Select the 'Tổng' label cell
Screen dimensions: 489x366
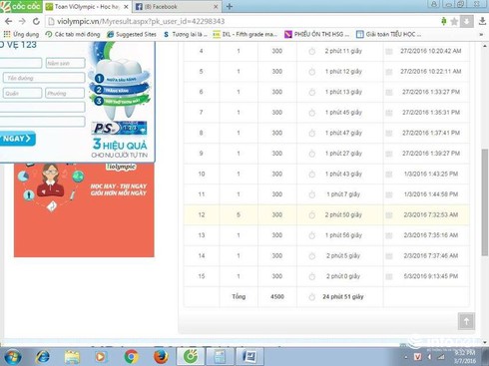239,296
